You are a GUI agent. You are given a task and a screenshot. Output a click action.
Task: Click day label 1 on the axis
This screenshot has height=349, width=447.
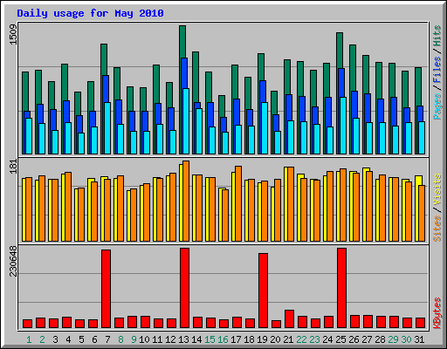[29, 339]
